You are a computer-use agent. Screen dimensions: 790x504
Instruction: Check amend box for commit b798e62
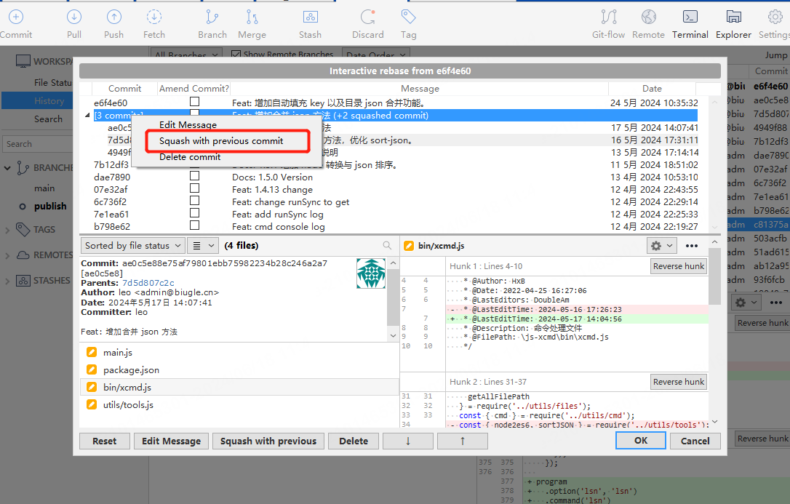pyautogui.click(x=194, y=226)
